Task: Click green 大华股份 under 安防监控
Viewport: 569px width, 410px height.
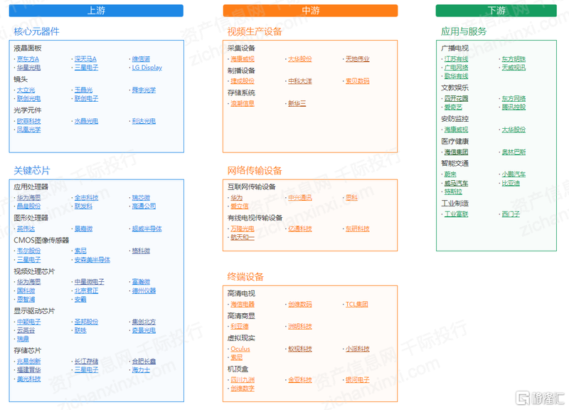Action: click(514, 130)
